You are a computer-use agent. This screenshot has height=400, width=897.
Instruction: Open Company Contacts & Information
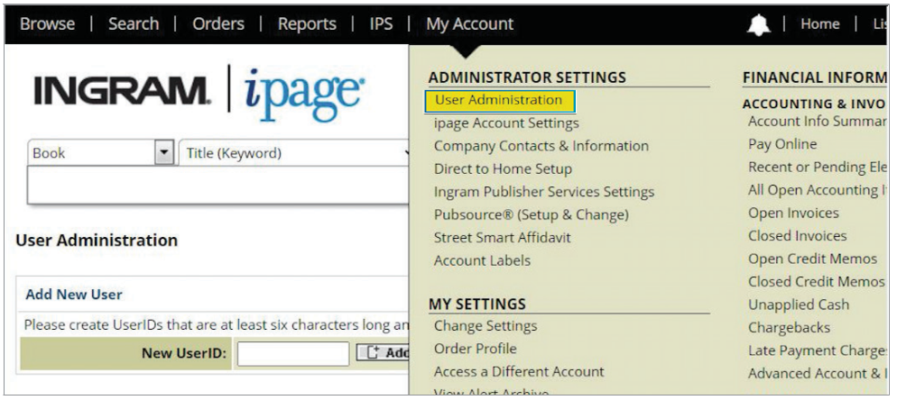[541, 146]
